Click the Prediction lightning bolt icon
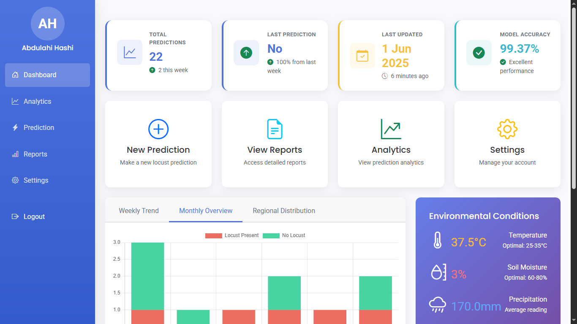 (x=15, y=127)
